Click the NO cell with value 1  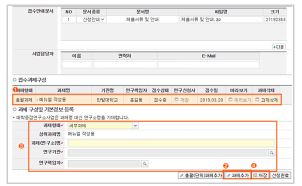point(68,19)
